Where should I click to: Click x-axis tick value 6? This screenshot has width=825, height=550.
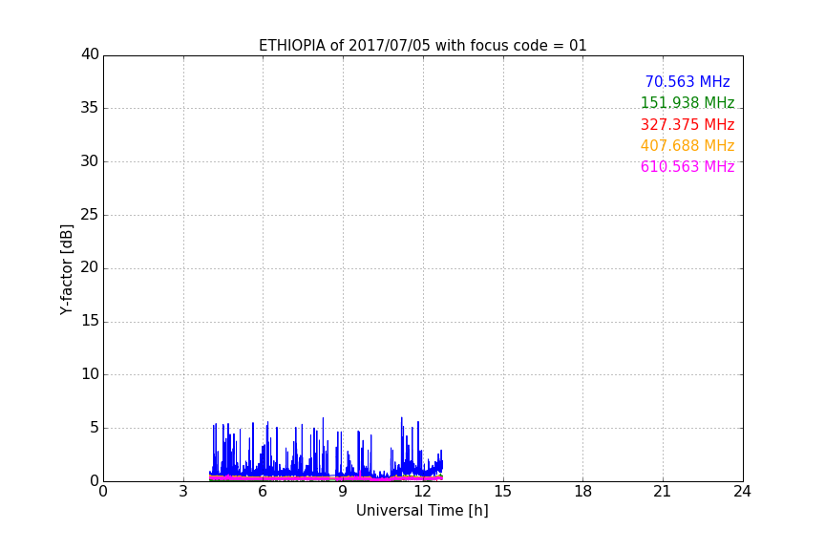[263, 492]
